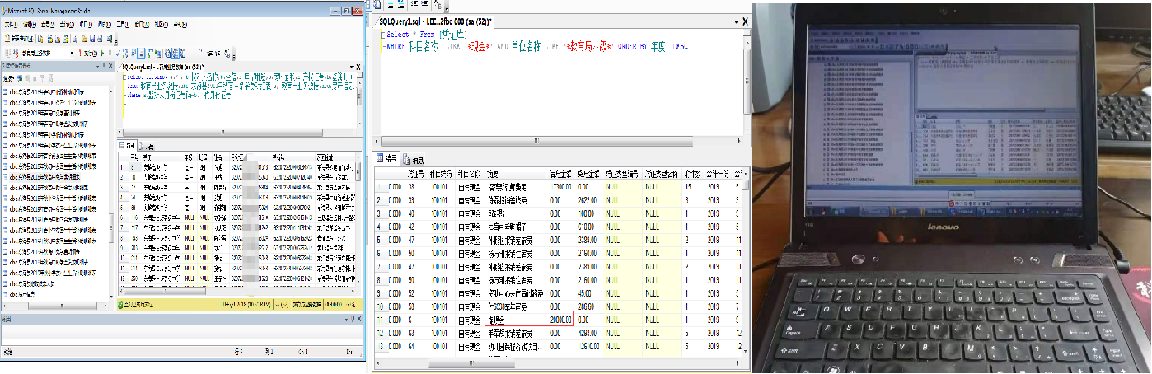Click row 1 header in right results grid
The width and height of the screenshot is (1152, 374).
(379, 186)
